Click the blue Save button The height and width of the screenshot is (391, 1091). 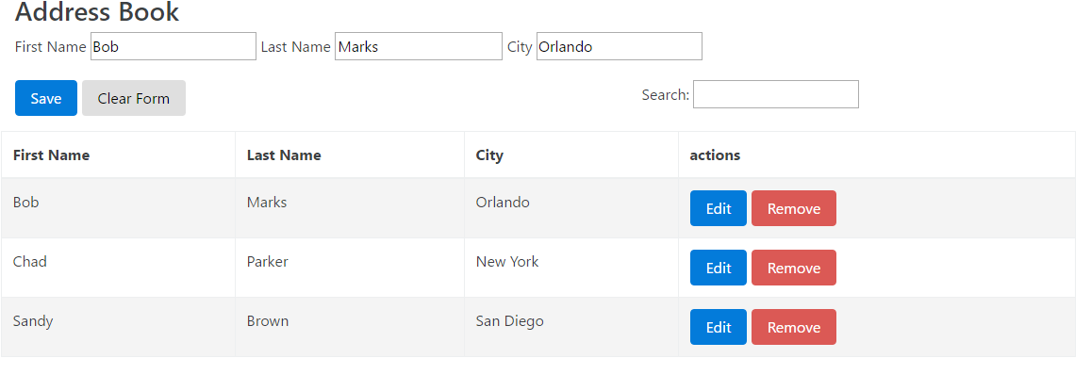coord(46,98)
